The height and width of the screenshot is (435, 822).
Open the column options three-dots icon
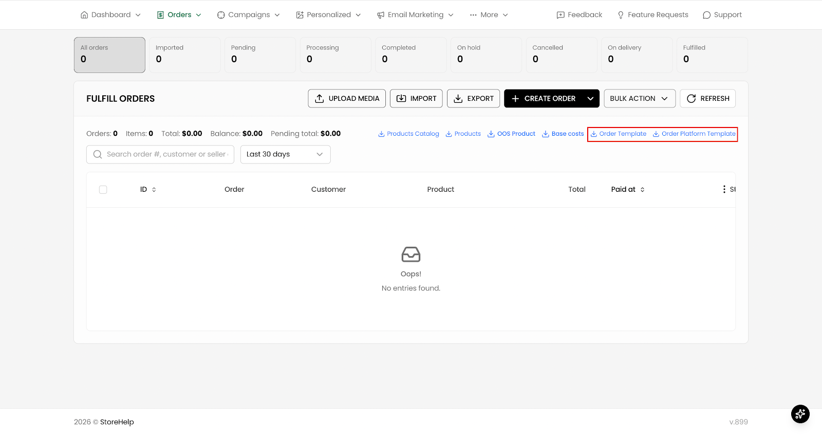(724, 189)
